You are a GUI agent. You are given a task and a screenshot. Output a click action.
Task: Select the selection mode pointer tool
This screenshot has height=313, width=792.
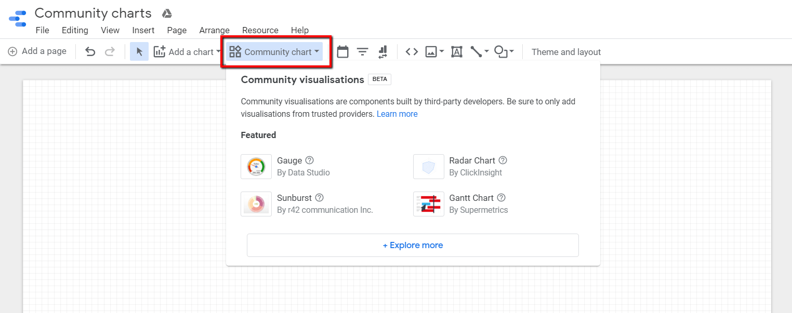tap(139, 51)
